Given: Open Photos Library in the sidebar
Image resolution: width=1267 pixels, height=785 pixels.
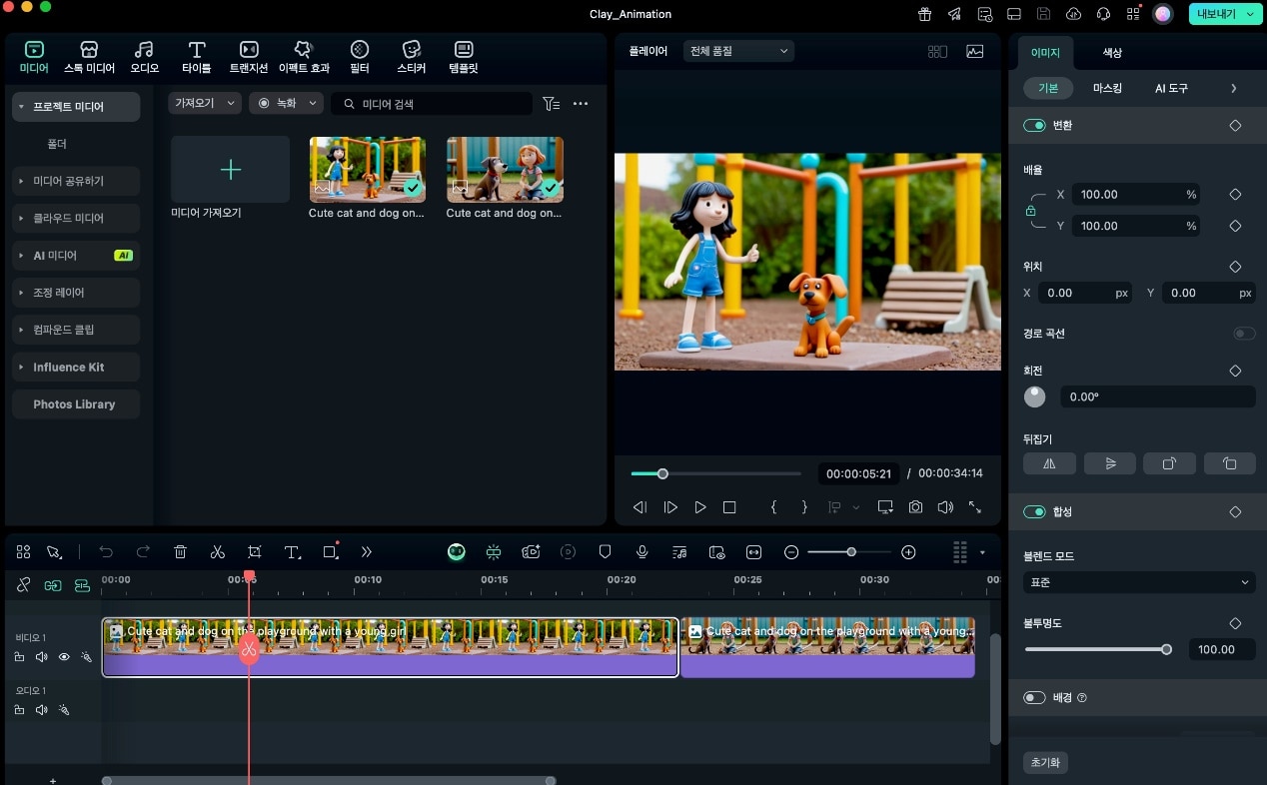Looking at the screenshot, I should 76,404.
